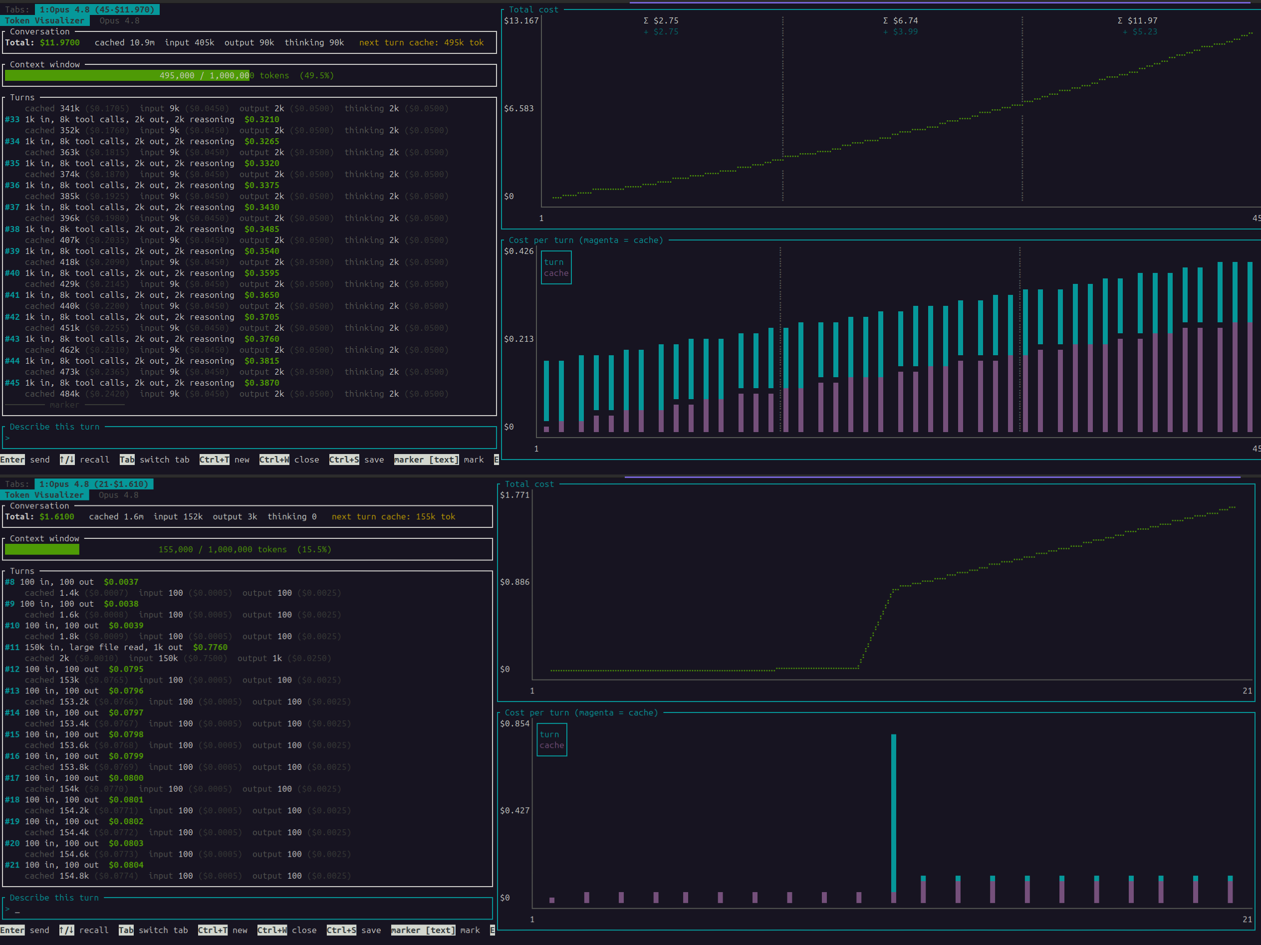Click the bottom Ctrl+S save key hint
Screen dimensions: 1261x945
pyautogui.click(x=353, y=930)
